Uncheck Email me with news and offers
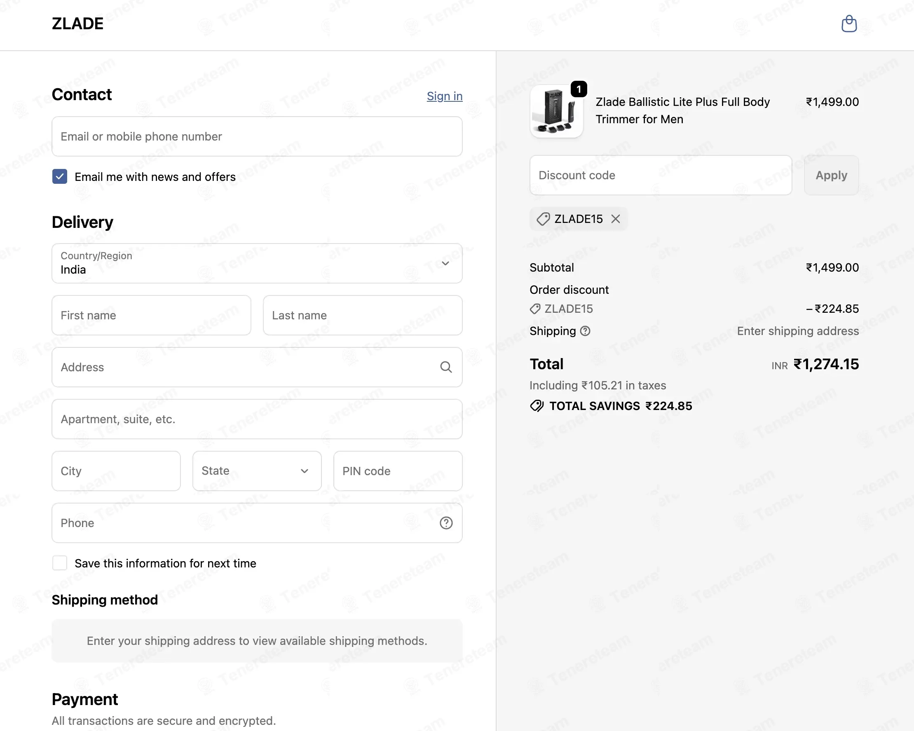This screenshot has width=914, height=731. click(60, 176)
